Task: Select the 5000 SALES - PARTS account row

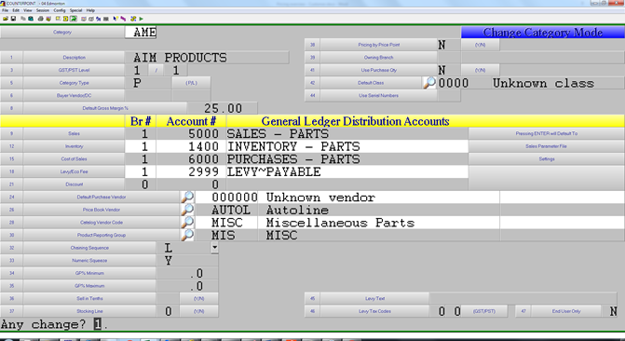Action: pyautogui.click(x=296, y=133)
